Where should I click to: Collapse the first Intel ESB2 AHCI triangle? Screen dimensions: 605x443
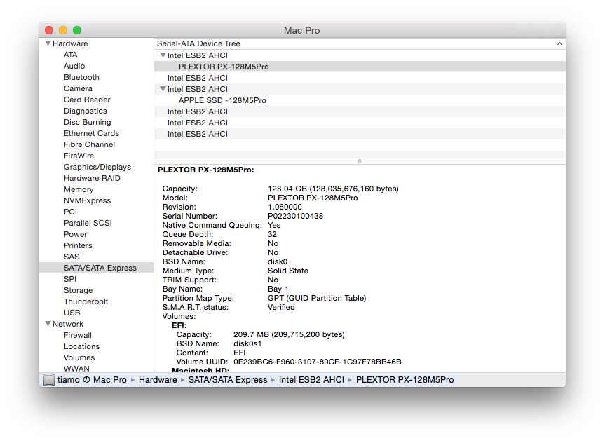point(163,55)
